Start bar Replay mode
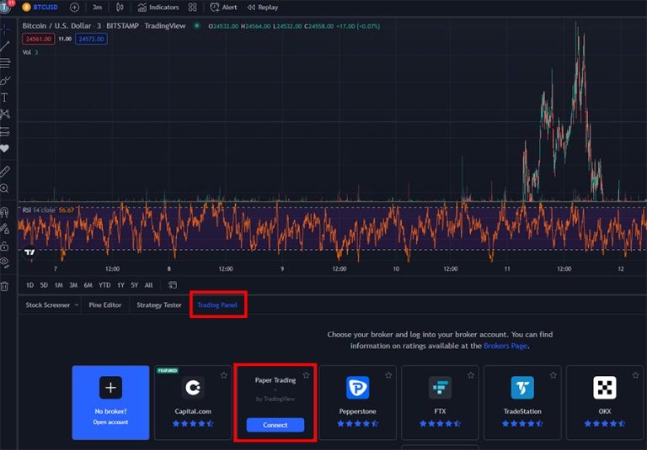Viewport: 647px width, 450px height. point(262,7)
